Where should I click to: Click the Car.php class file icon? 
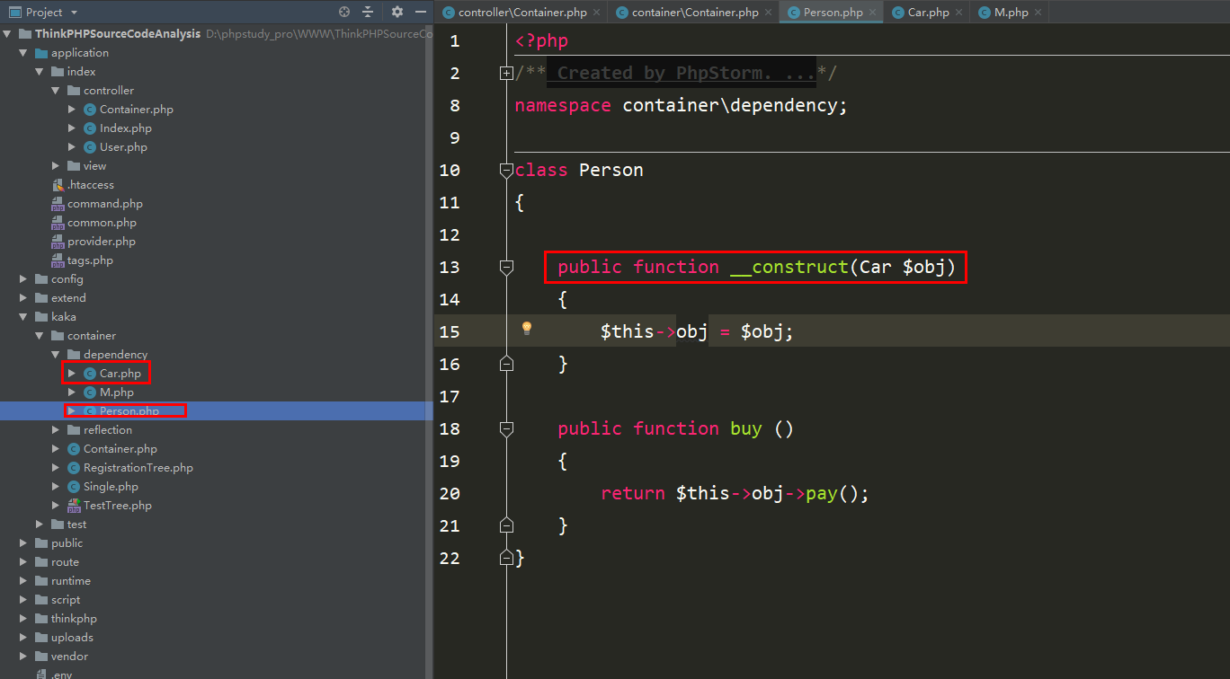point(89,374)
